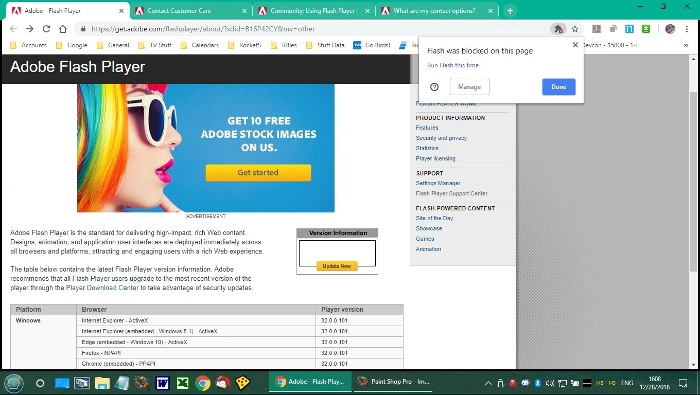This screenshot has width=700, height=395.
Task: Click the green download extension icon
Action: (x=645, y=29)
